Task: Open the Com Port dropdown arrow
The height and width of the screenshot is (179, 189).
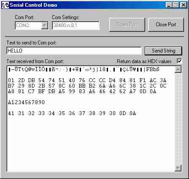Action: click(45, 25)
